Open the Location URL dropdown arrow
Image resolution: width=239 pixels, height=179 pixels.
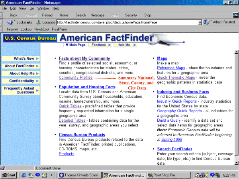[x=200, y=22]
